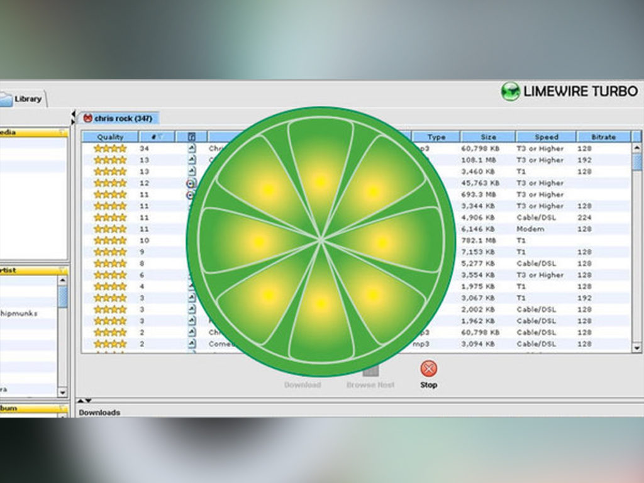Toggle the Downloads pane divider arrows
The image size is (644, 483).
84,401
